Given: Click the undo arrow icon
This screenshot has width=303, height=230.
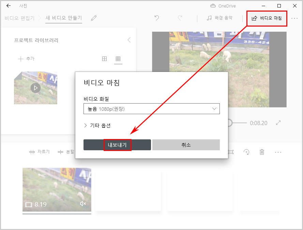Looking at the screenshot, I should point(156,18).
